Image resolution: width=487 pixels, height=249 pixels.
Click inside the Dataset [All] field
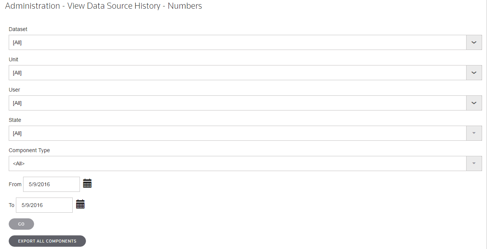(x=237, y=42)
